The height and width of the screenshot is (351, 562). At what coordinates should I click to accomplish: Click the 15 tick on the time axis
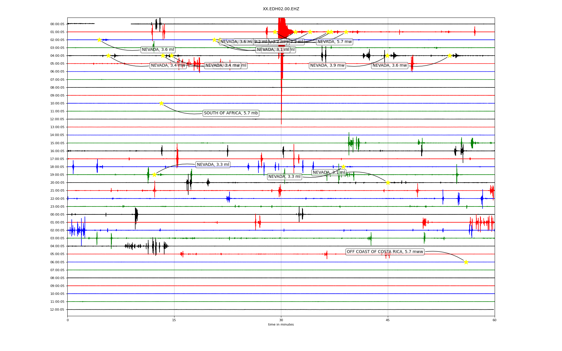(x=174, y=320)
